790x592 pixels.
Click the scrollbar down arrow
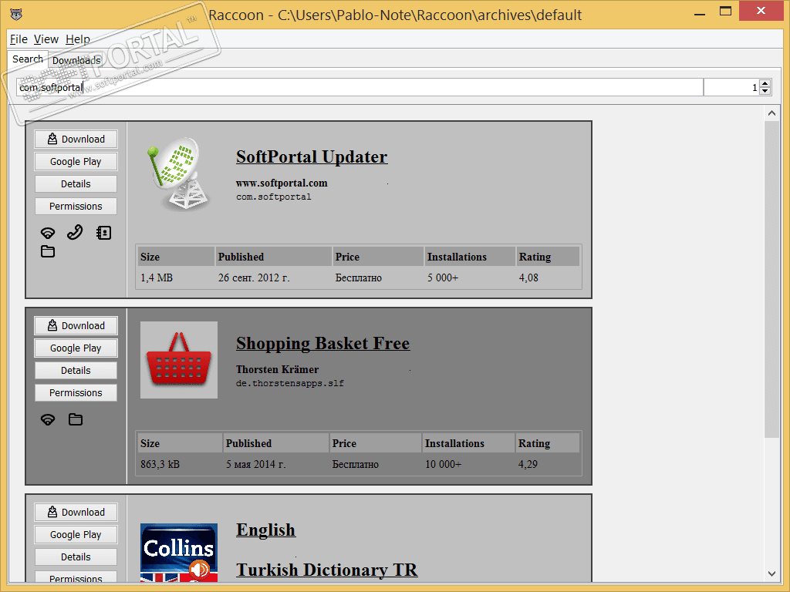coord(771,573)
